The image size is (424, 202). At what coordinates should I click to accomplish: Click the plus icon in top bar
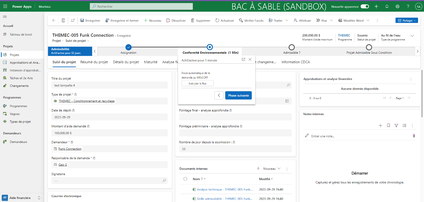[376, 6]
